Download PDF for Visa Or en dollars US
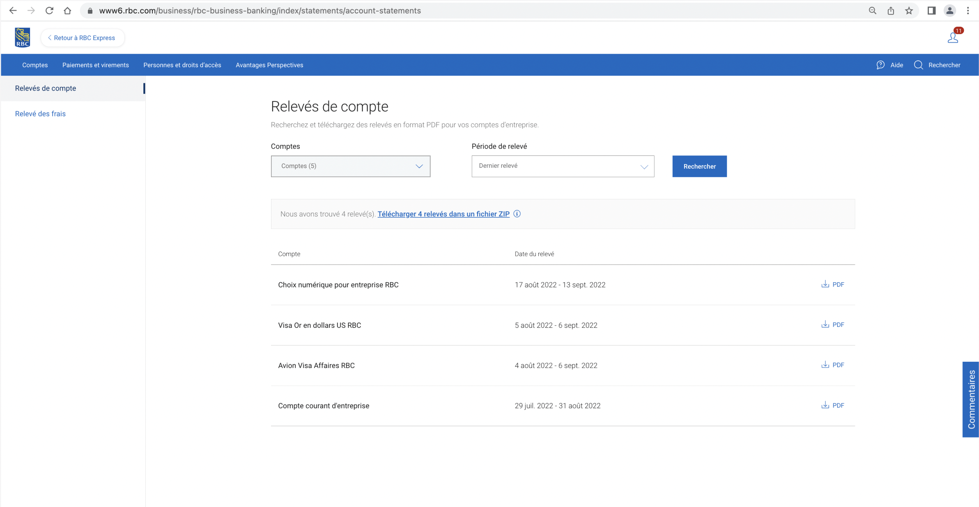This screenshot has height=507, width=979. tap(832, 324)
